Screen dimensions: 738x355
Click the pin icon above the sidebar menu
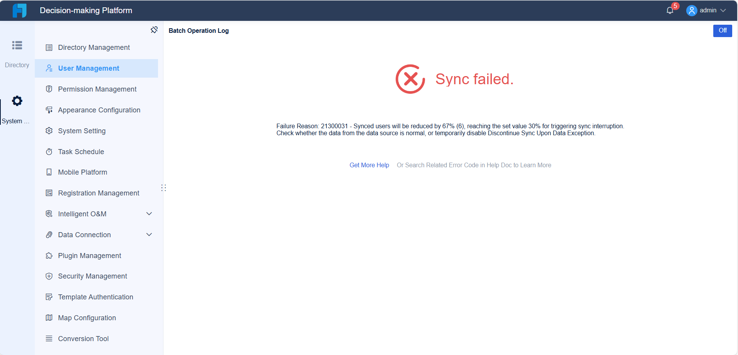(154, 30)
